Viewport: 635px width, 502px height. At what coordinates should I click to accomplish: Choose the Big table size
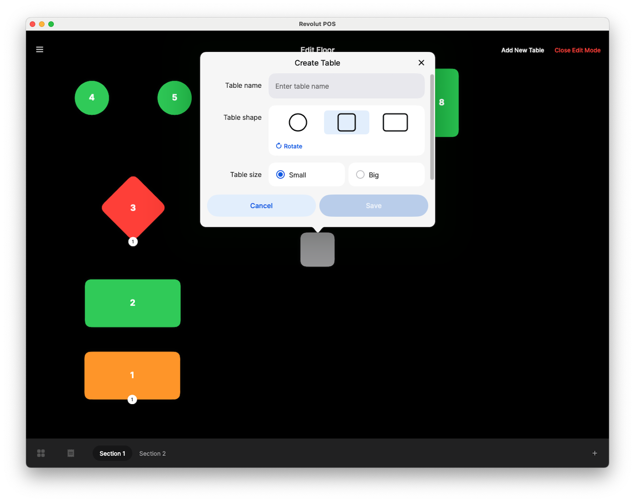(387, 175)
